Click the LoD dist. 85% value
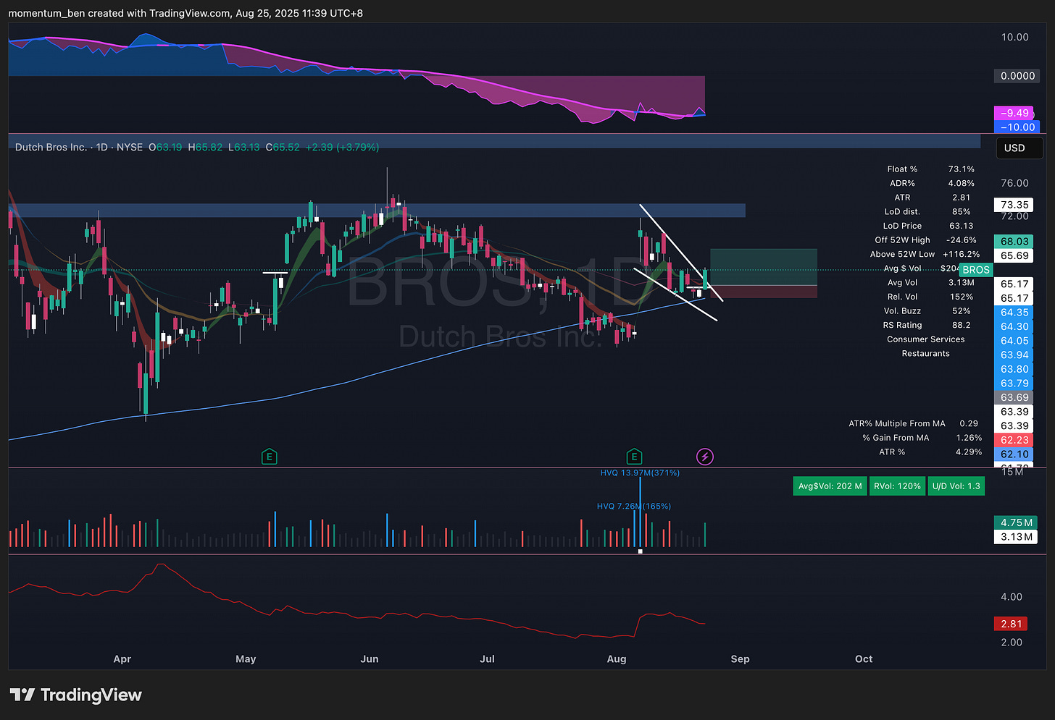This screenshot has height=720, width=1055. (961, 211)
